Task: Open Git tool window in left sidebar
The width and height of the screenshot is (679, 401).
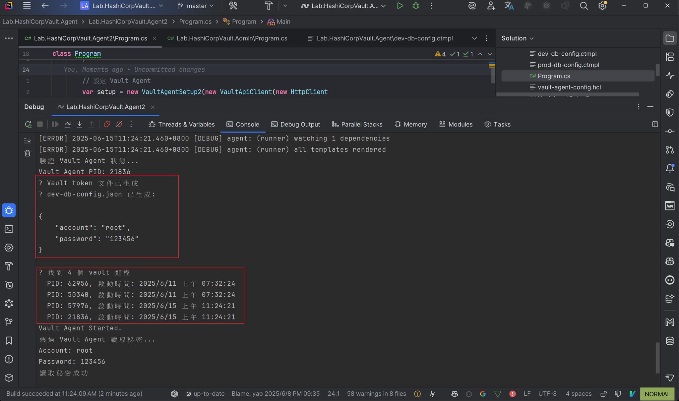Action: pos(9,322)
